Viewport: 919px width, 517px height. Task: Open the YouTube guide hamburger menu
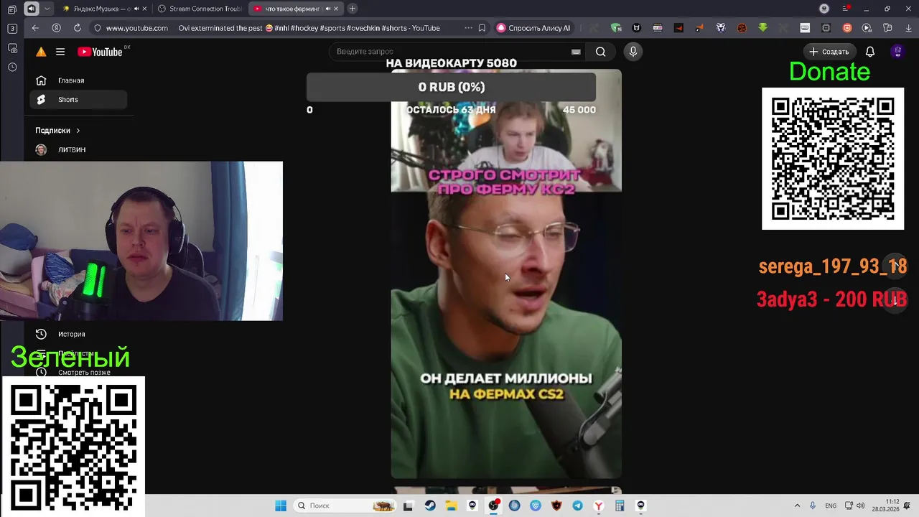[60, 52]
